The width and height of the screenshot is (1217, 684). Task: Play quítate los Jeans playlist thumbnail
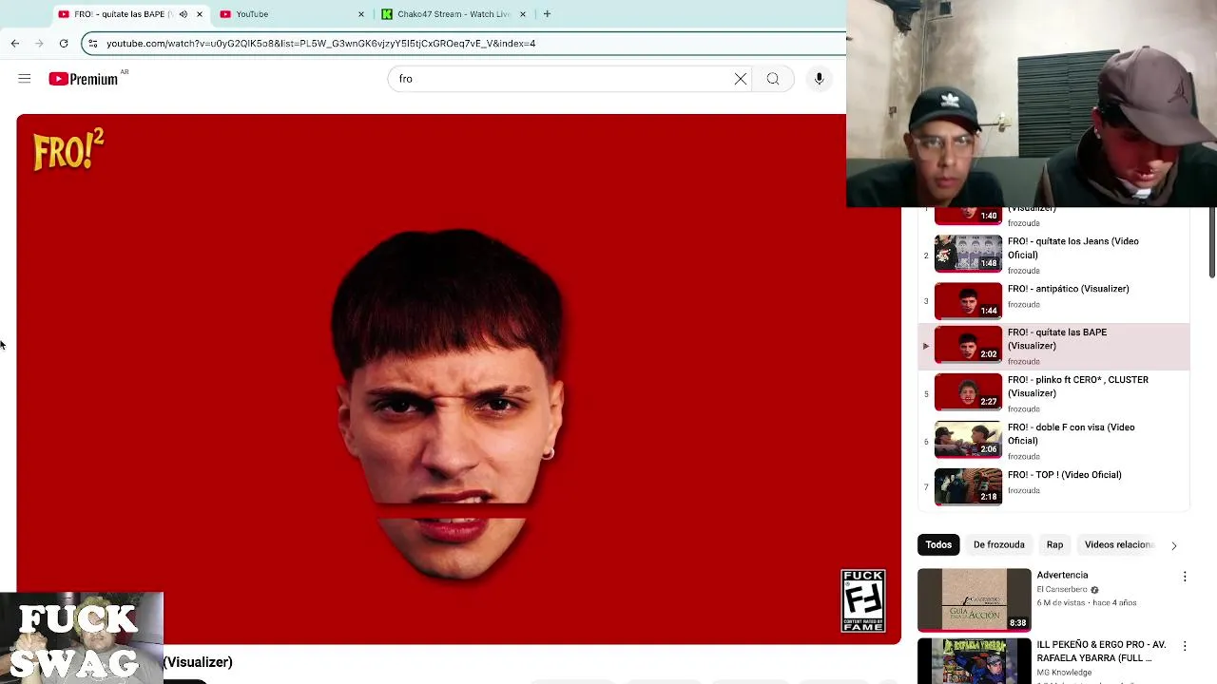[968, 254]
